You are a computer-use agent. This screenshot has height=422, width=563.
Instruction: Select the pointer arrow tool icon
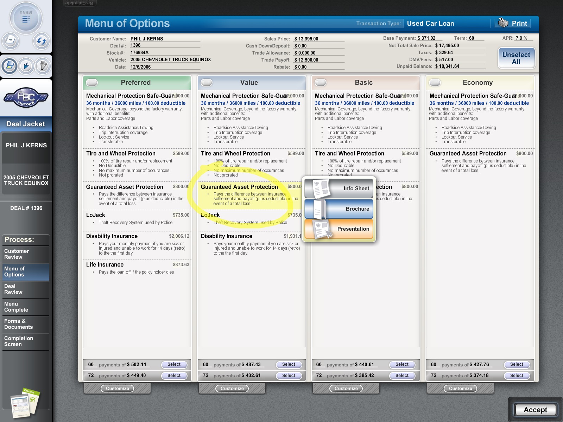point(26,66)
